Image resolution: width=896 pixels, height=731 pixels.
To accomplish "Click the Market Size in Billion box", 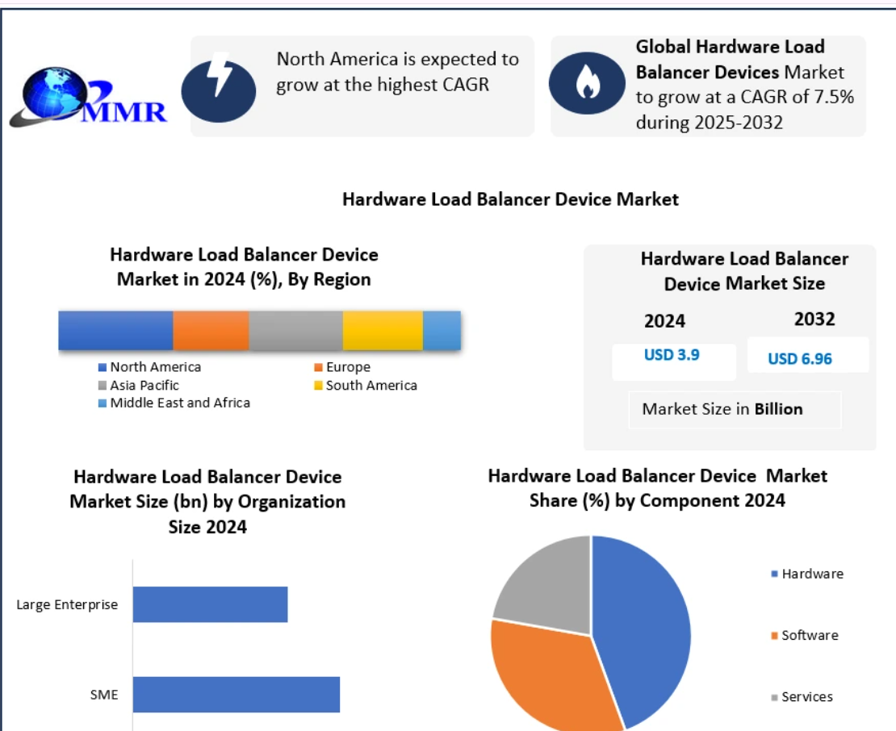I will click(735, 409).
